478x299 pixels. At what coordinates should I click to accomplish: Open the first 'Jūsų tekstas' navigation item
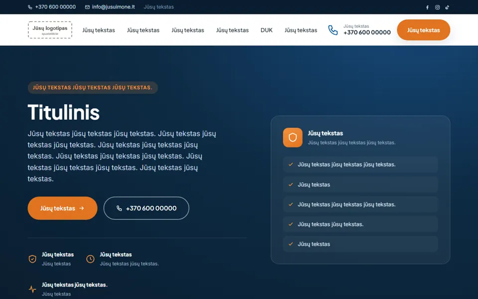pos(99,30)
